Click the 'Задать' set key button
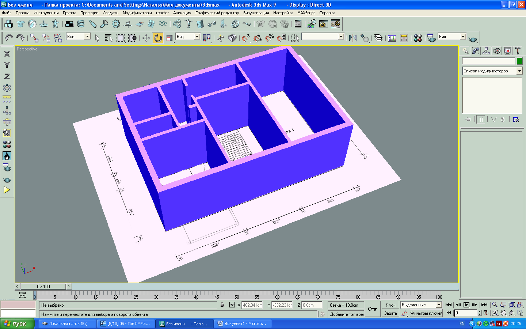Screen dimensions: 526x329 pos(390,313)
